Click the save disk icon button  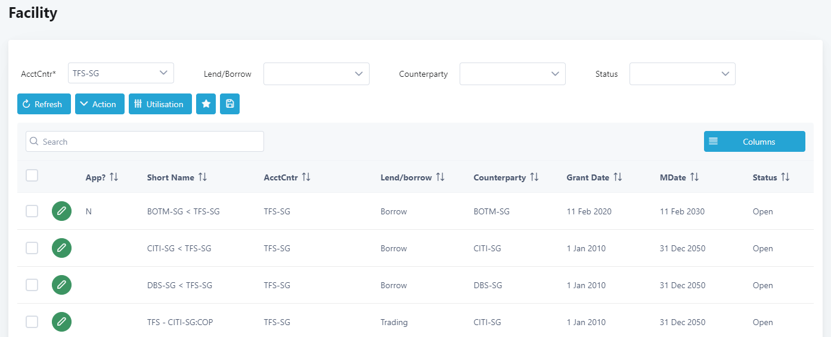230,104
